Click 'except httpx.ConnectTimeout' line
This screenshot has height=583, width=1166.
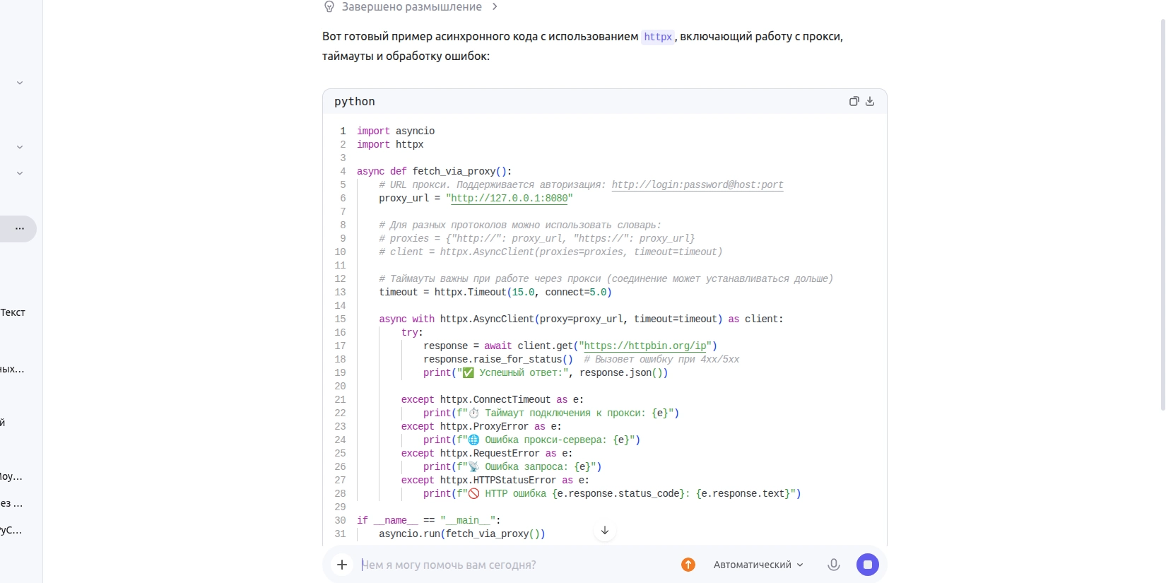point(493,399)
